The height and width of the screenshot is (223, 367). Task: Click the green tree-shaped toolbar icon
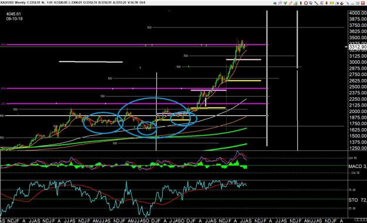[285, 3]
